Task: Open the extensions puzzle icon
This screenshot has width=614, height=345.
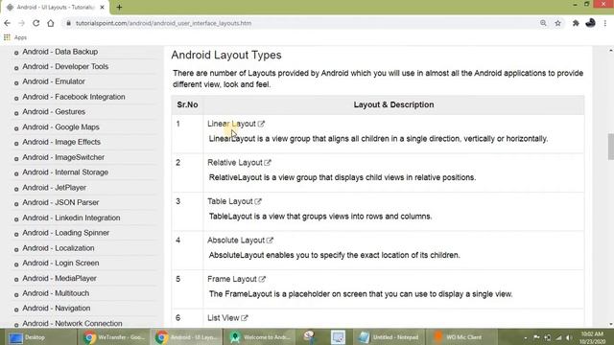Action: (x=576, y=23)
